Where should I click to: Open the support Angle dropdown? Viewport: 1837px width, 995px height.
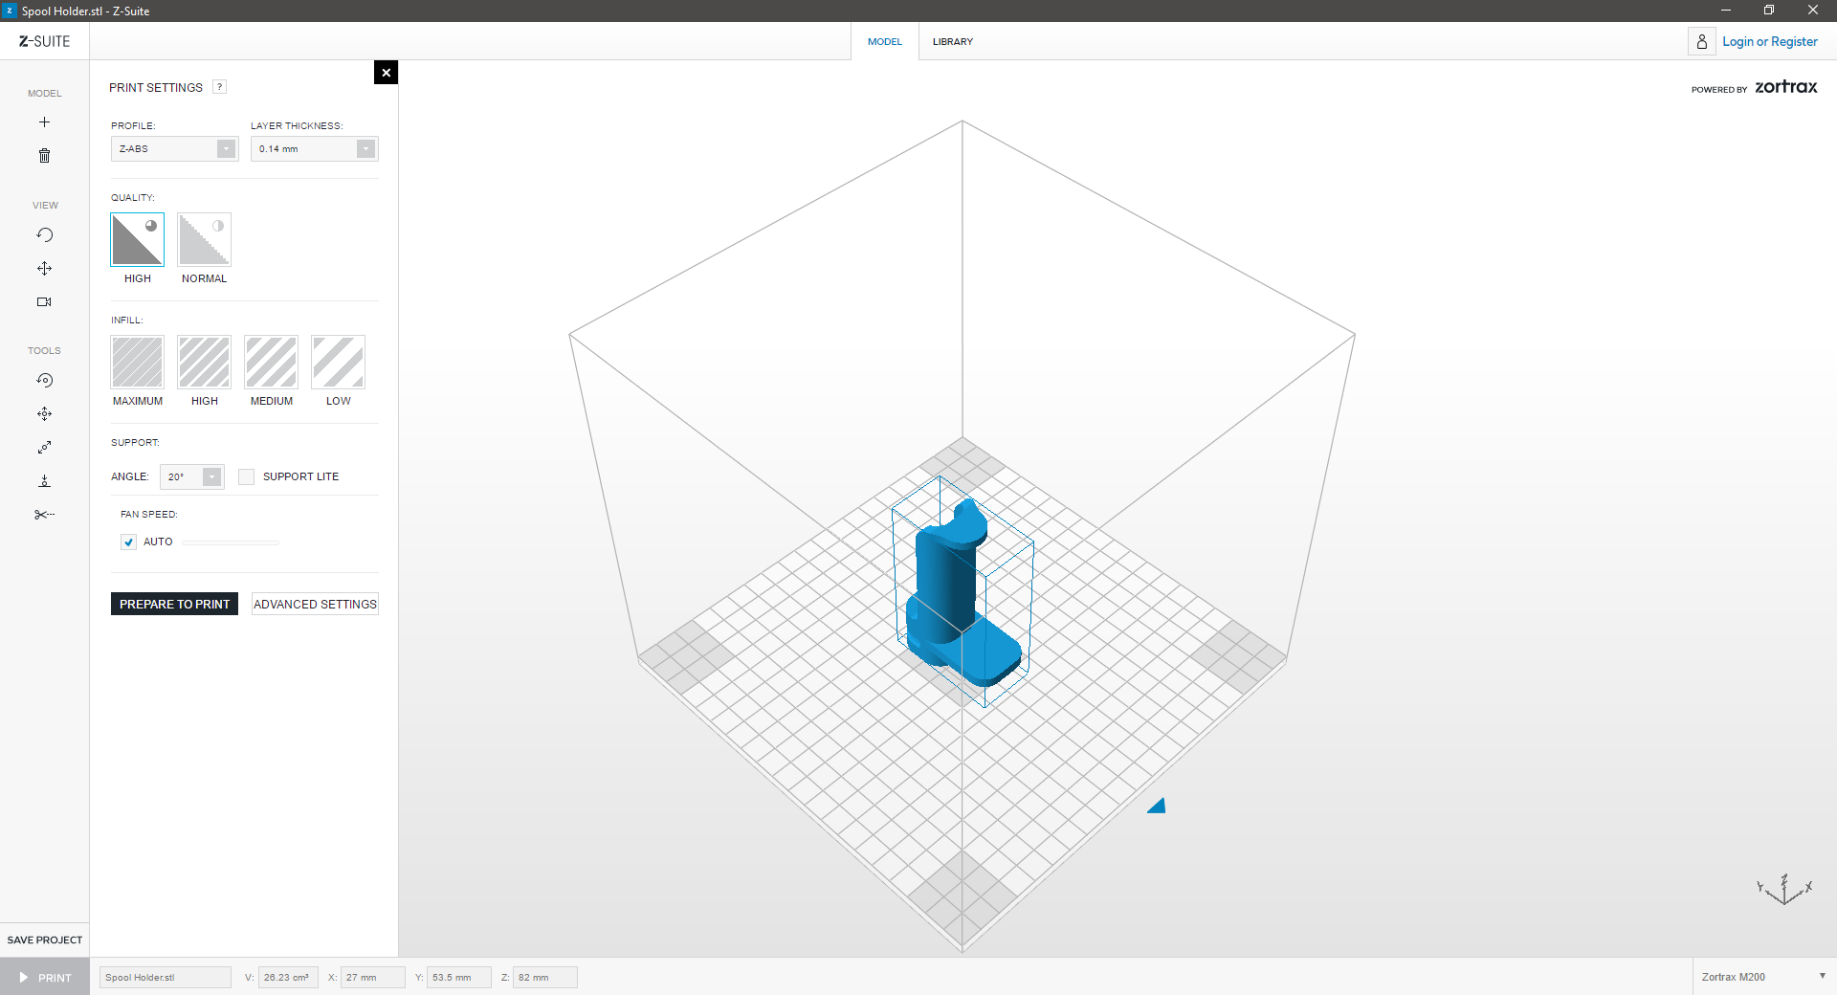[x=192, y=477]
